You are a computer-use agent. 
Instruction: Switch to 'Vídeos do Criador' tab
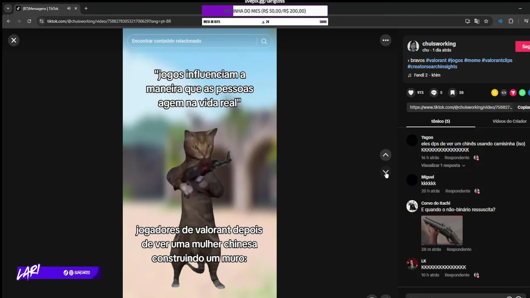pos(509,121)
